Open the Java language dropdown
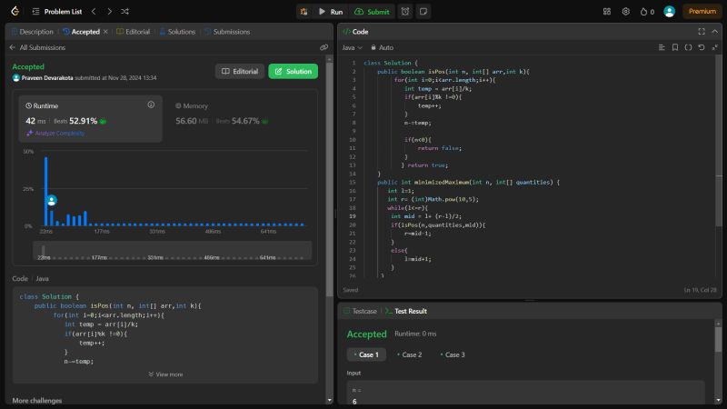The width and height of the screenshot is (727, 409). (x=352, y=47)
